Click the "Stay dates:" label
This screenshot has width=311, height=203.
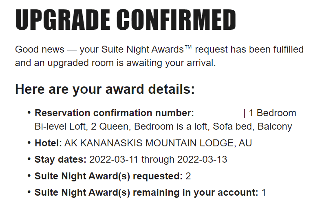click(x=60, y=159)
